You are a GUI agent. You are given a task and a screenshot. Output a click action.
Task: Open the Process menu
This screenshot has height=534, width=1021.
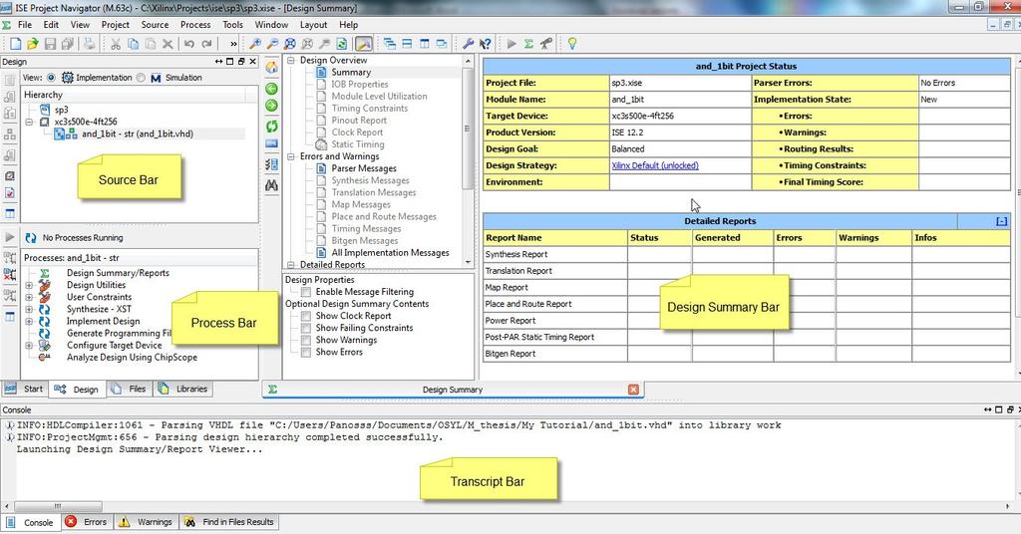click(x=195, y=25)
